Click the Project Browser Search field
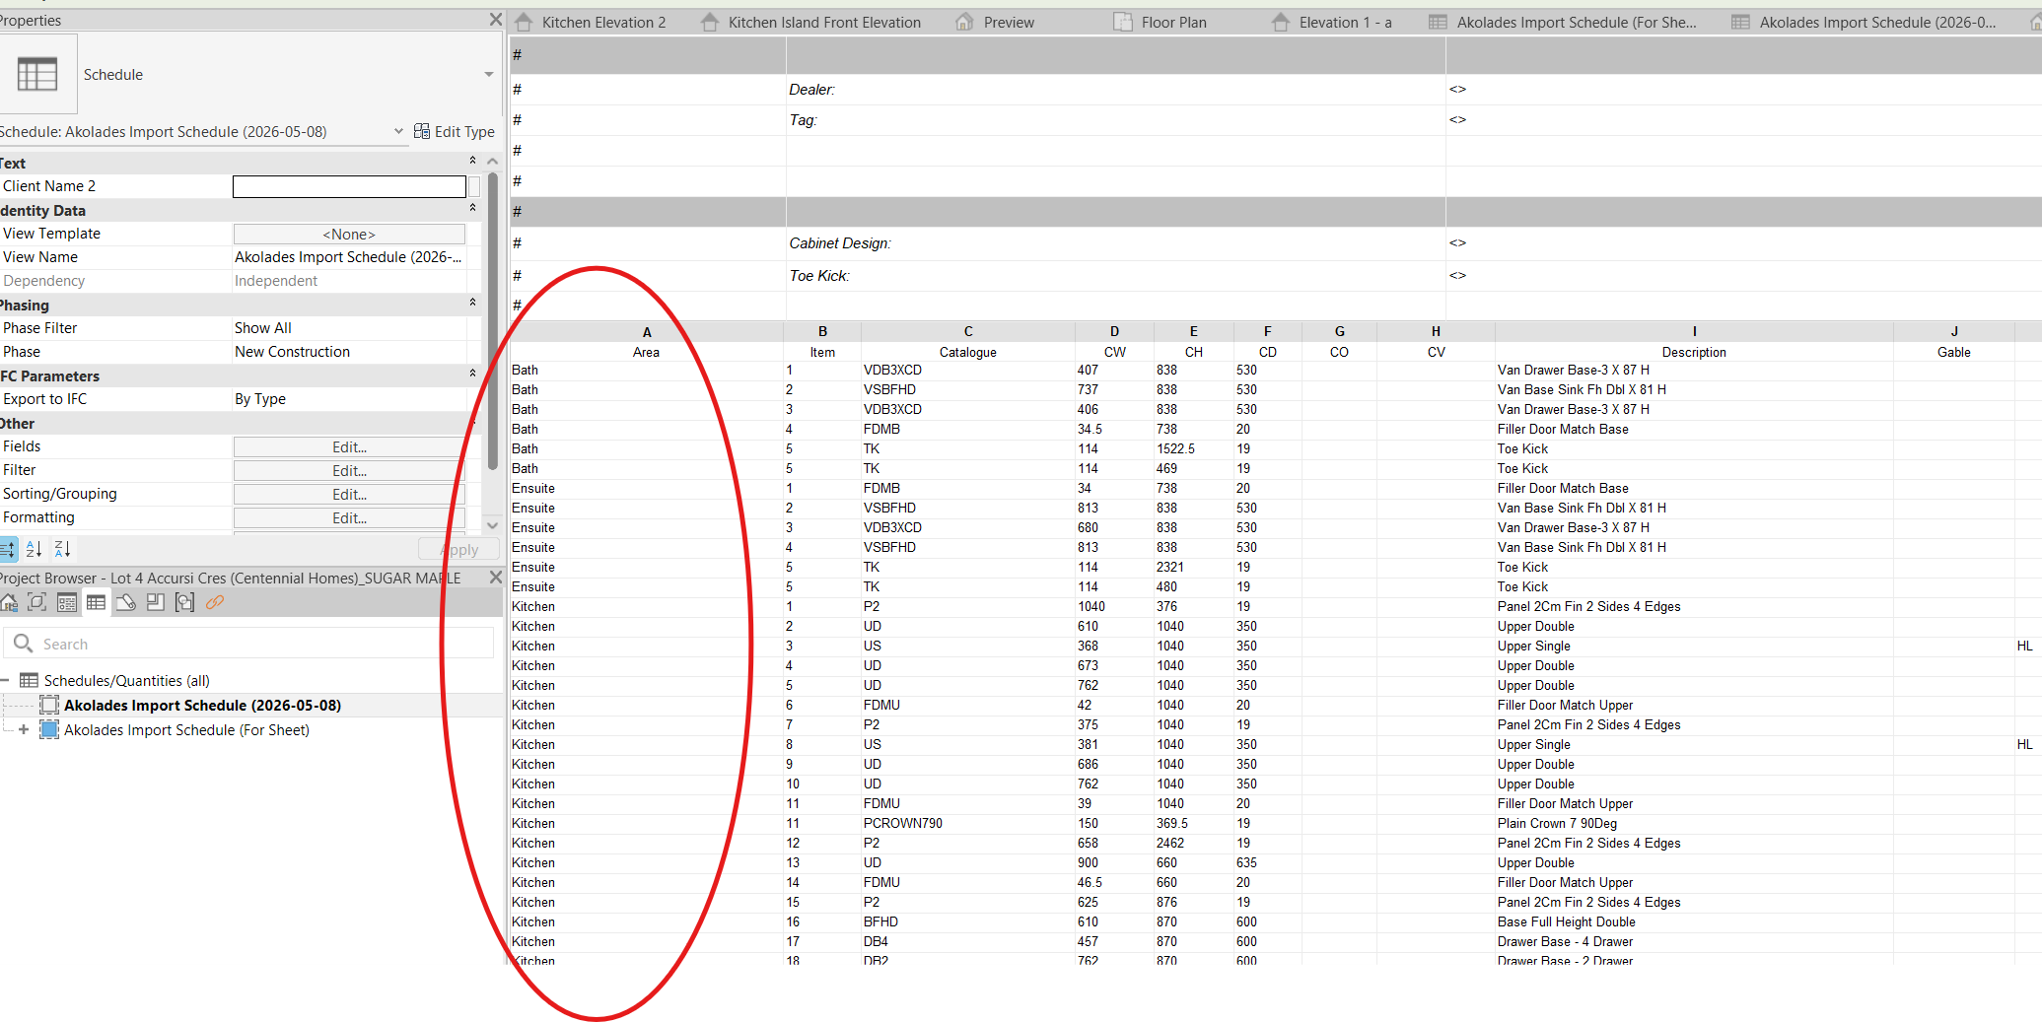Image resolution: width=2042 pixels, height=1023 pixels. pyautogui.click(x=249, y=644)
